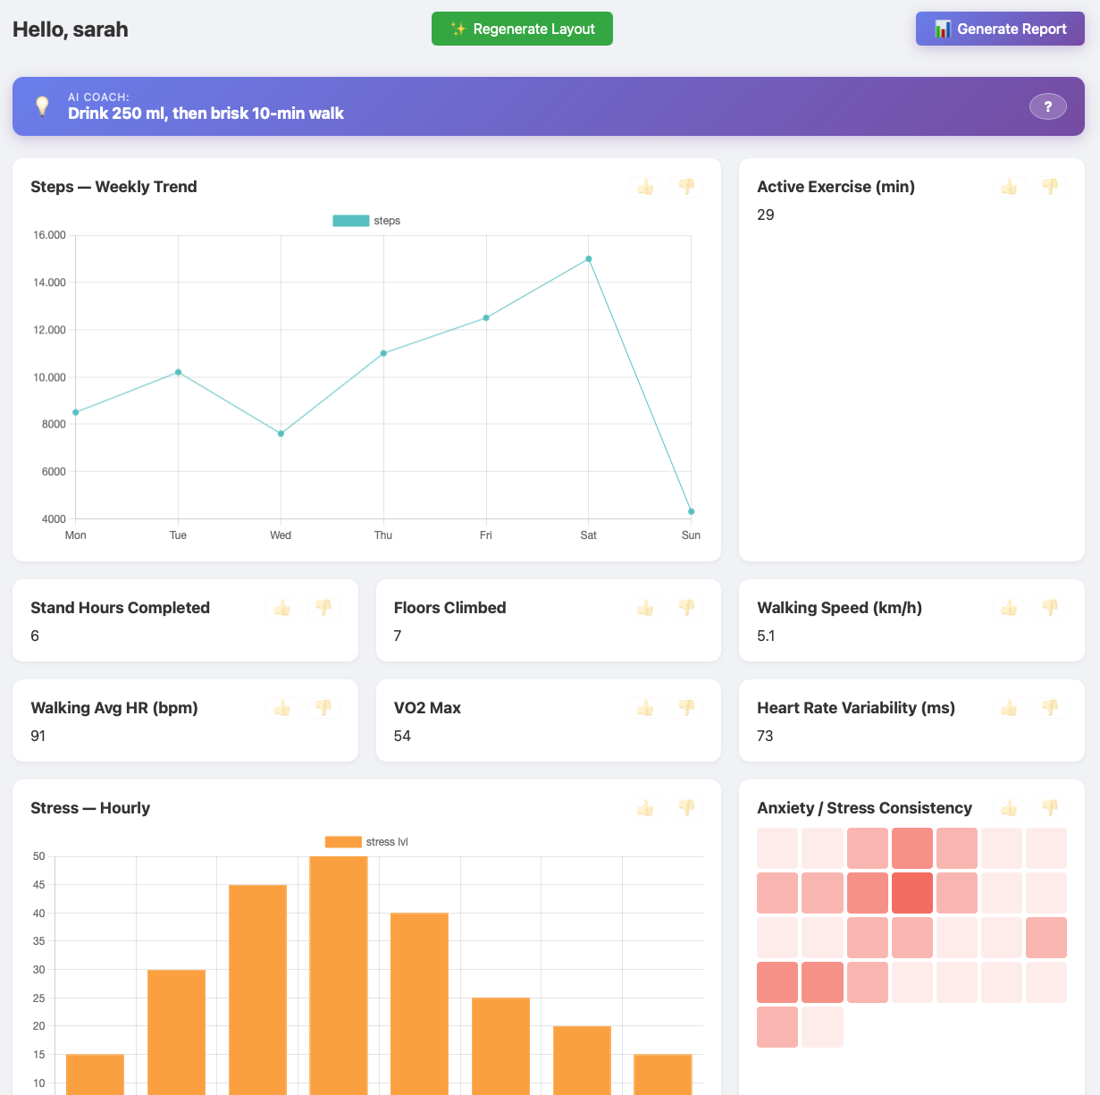
Task: Thumbs up the Steps Weekly Trend card
Action: pos(645,187)
